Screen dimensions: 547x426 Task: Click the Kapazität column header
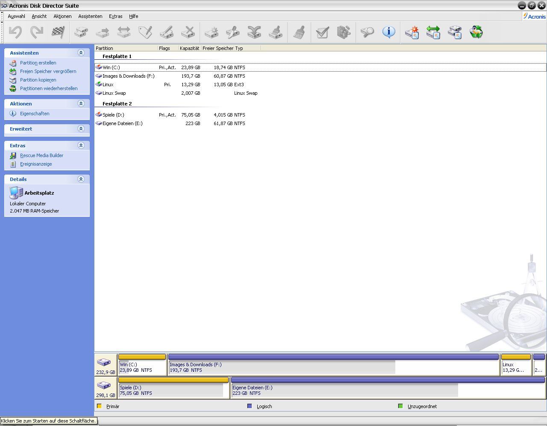coord(190,48)
